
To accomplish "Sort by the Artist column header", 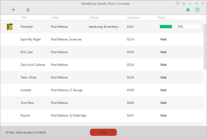I will pyautogui.click(x=55, y=17).
